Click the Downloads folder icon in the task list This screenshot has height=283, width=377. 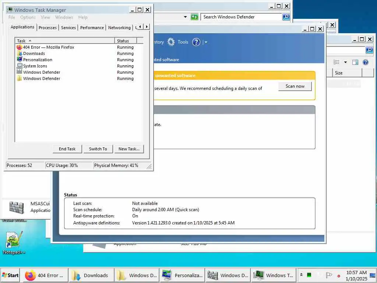coord(19,53)
